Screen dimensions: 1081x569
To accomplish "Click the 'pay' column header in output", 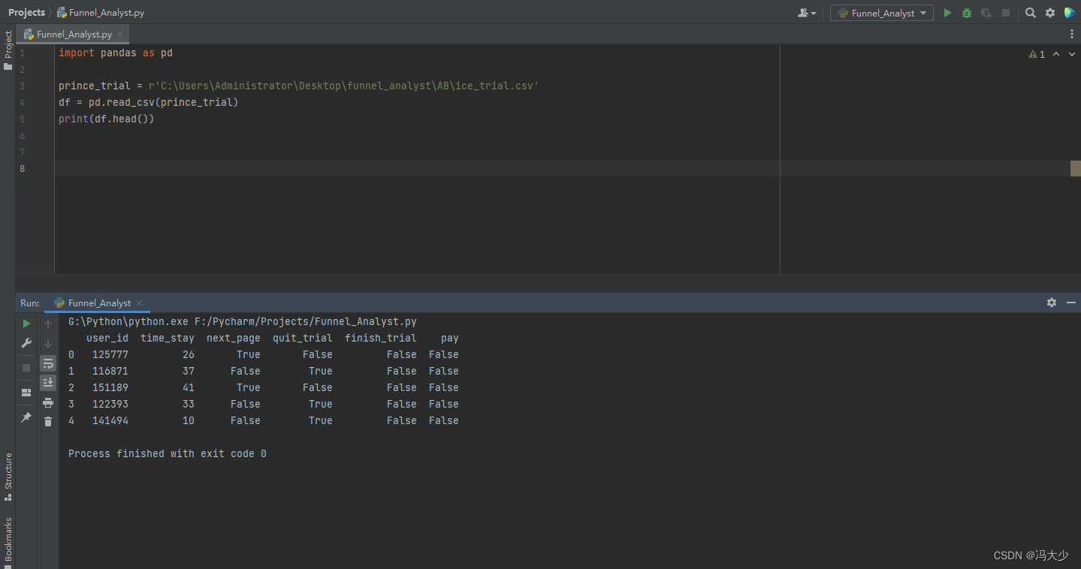I will click(450, 339).
